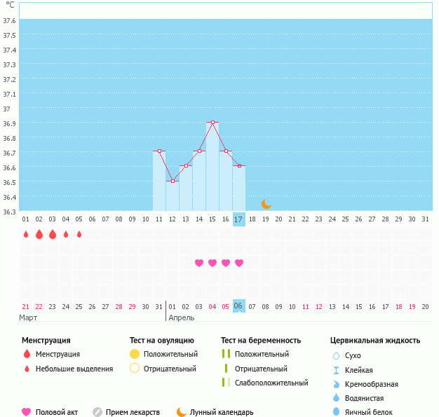Select the lowest temperature point on day 12
This screenshot has width=439, height=417.
pyautogui.click(x=173, y=181)
